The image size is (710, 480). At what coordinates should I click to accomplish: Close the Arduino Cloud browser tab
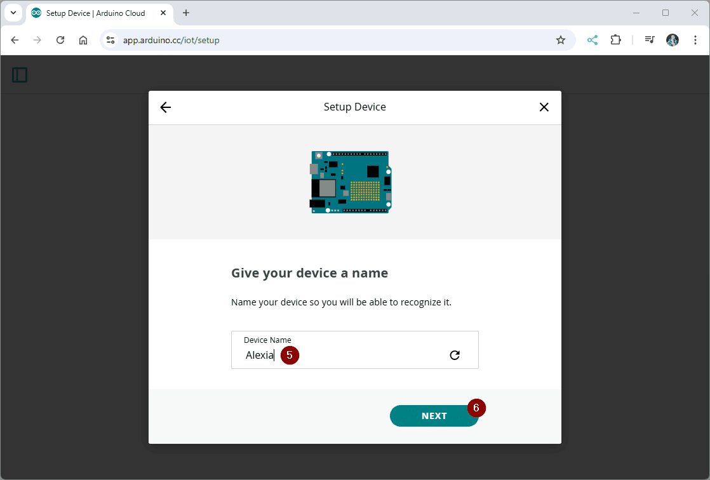pyautogui.click(x=163, y=13)
